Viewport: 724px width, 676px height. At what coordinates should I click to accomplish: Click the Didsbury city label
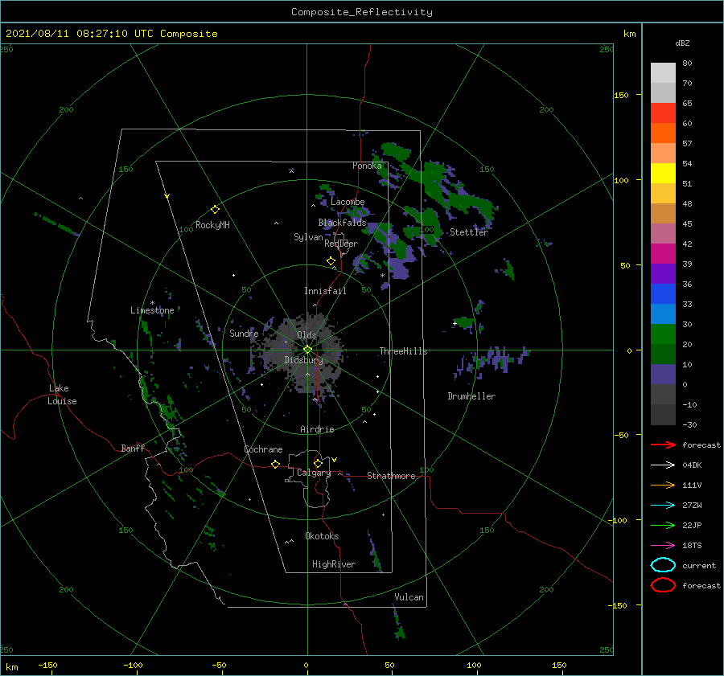[304, 360]
